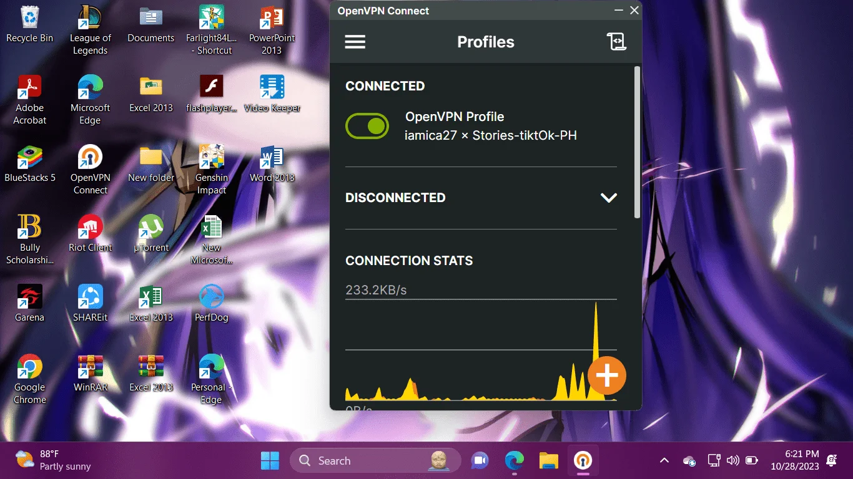Image resolution: width=853 pixels, height=479 pixels.
Task: Select the PerfDog desktop icon
Action: [211, 303]
